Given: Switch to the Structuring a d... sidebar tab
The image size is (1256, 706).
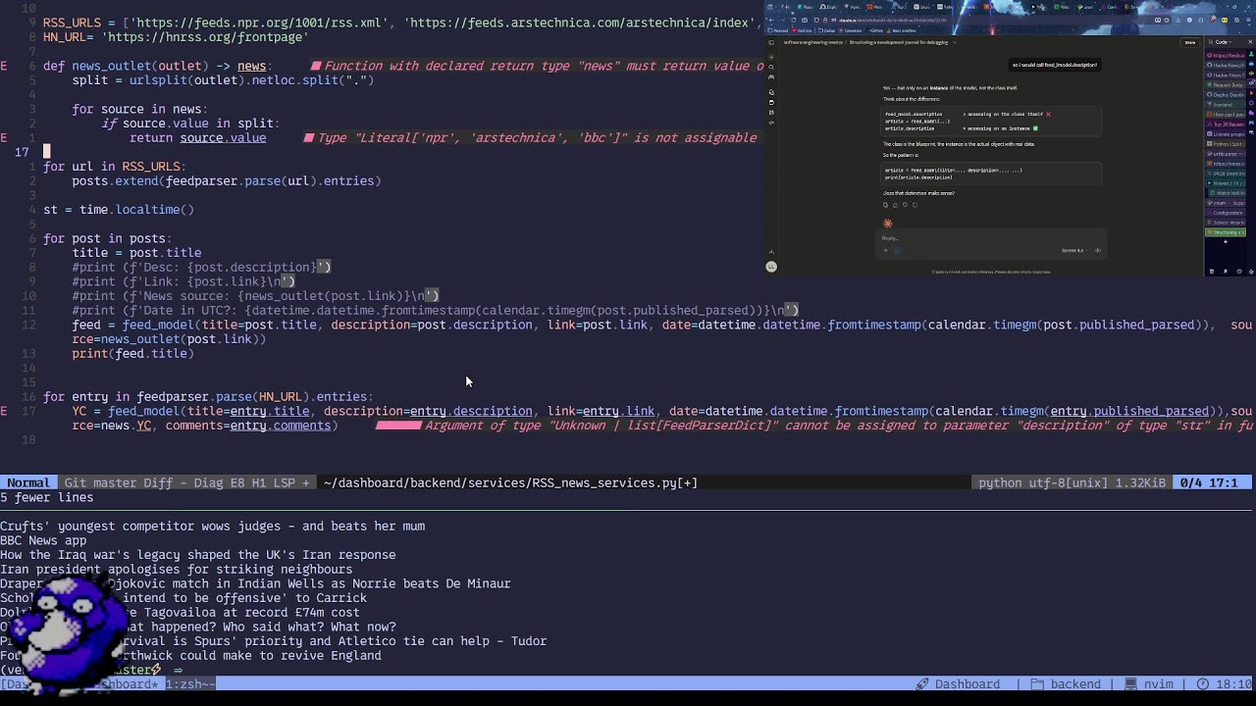Looking at the screenshot, I should [x=1226, y=232].
